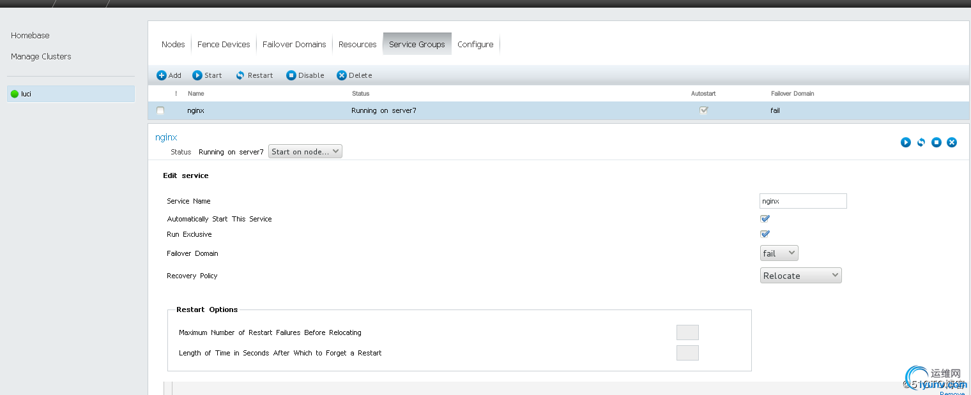Open Manage Clusters in the sidebar
The width and height of the screenshot is (971, 395).
[x=41, y=57]
